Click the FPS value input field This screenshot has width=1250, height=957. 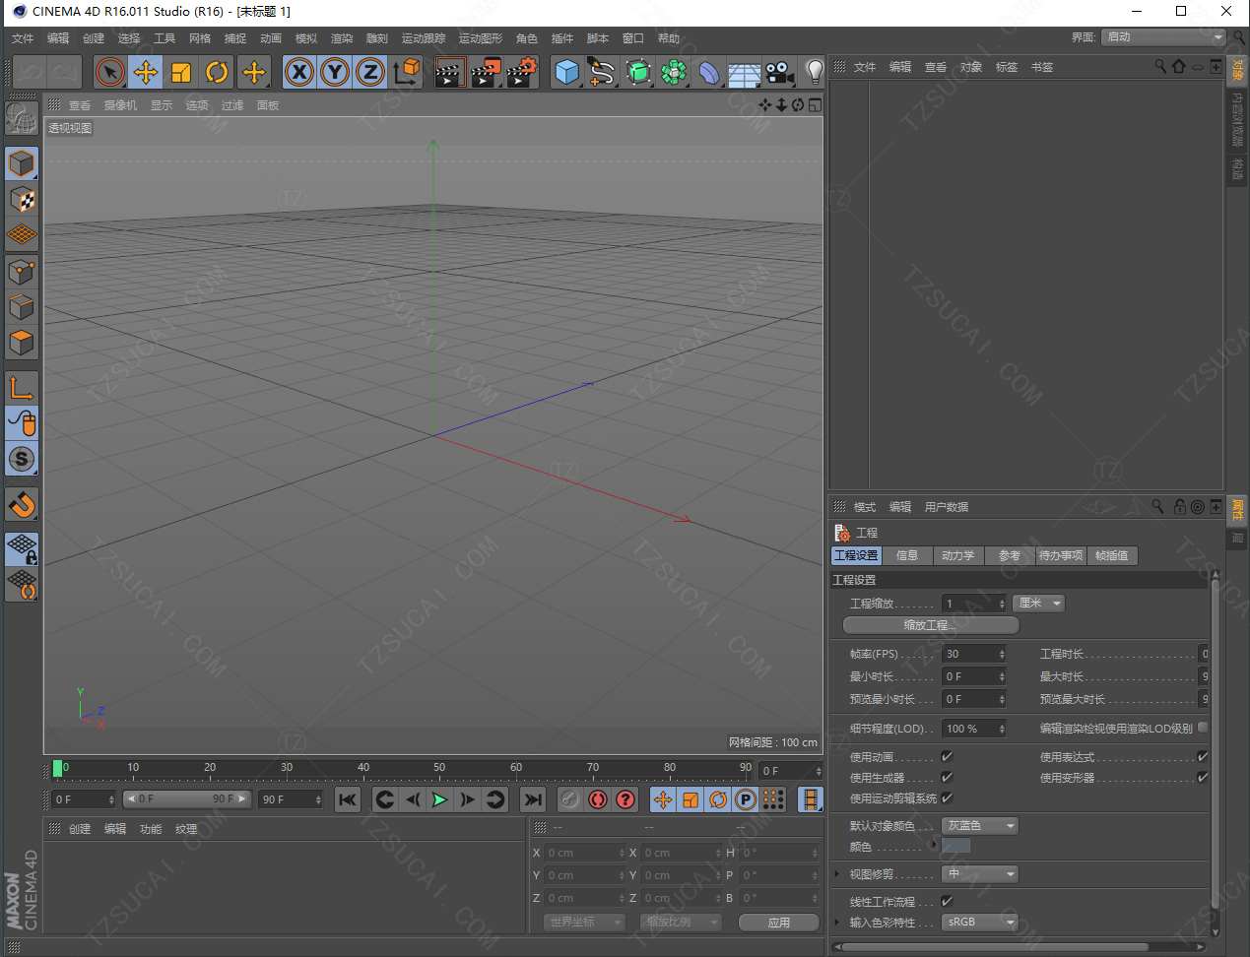[x=974, y=654]
